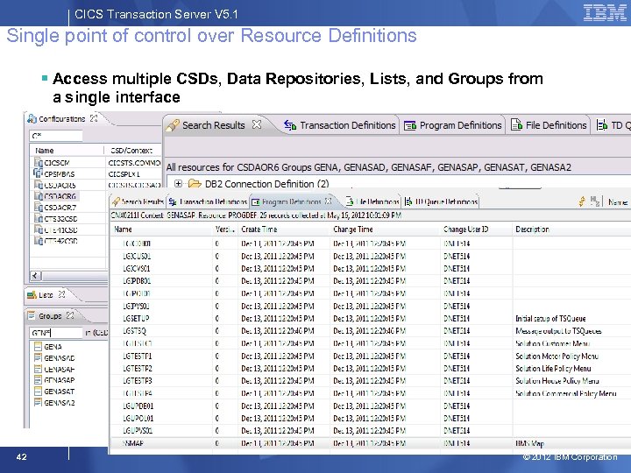Select the LGUPOL01 program row
Screen dimensions: 631x473
(x=370, y=419)
